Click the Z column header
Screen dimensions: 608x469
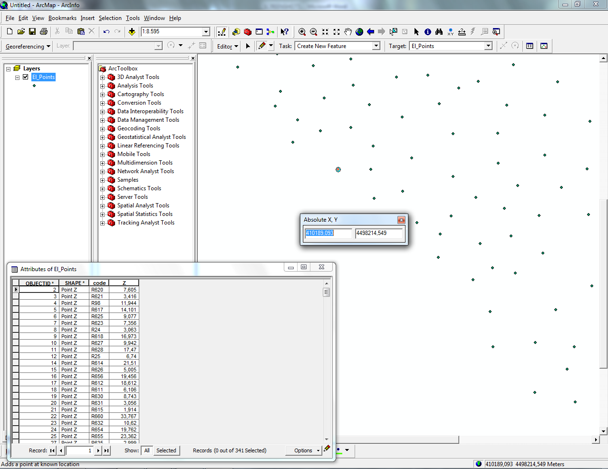(x=124, y=283)
